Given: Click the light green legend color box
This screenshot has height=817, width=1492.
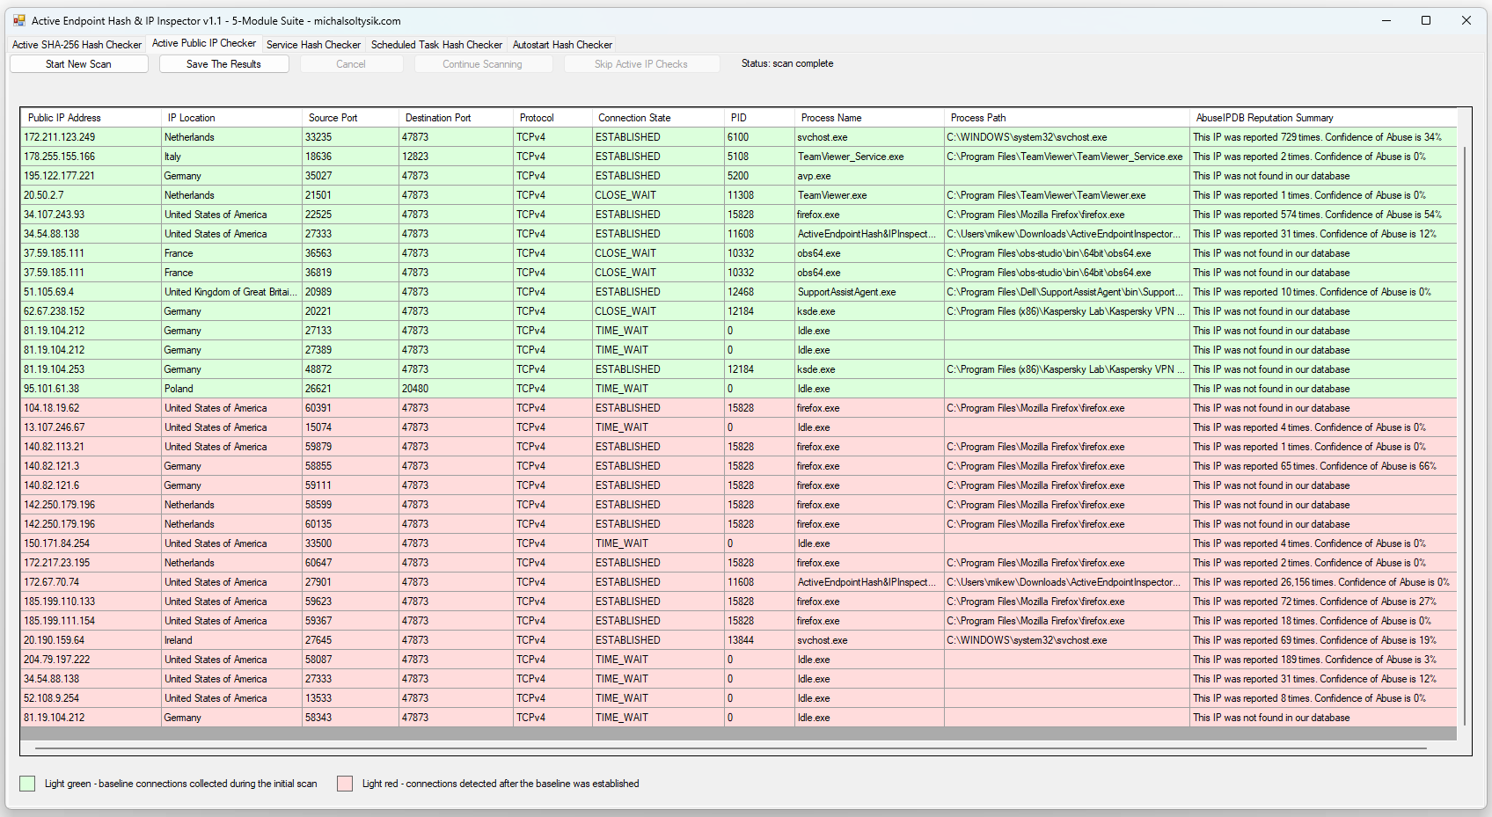Looking at the screenshot, I should point(27,784).
